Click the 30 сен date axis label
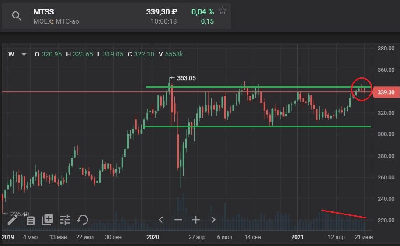This screenshot has width=400, height=246. click(113, 237)
